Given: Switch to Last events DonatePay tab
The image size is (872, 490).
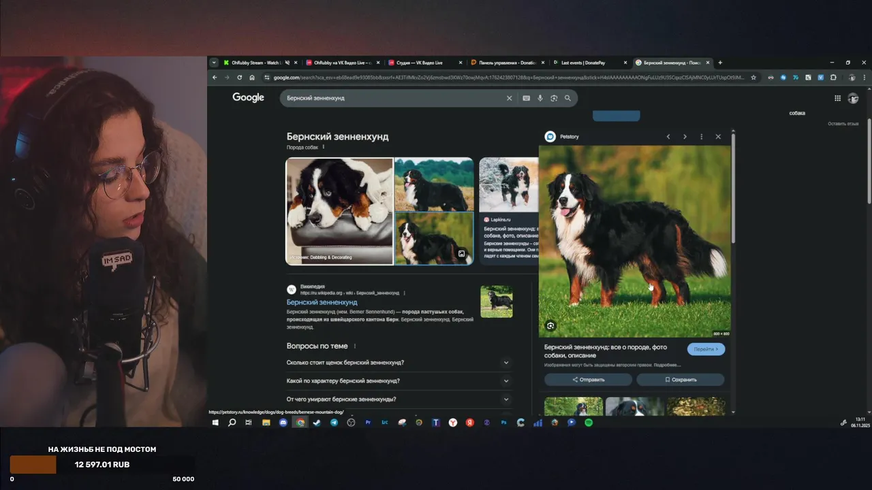Looking at the screenshot, I should (x=590, y=63).
